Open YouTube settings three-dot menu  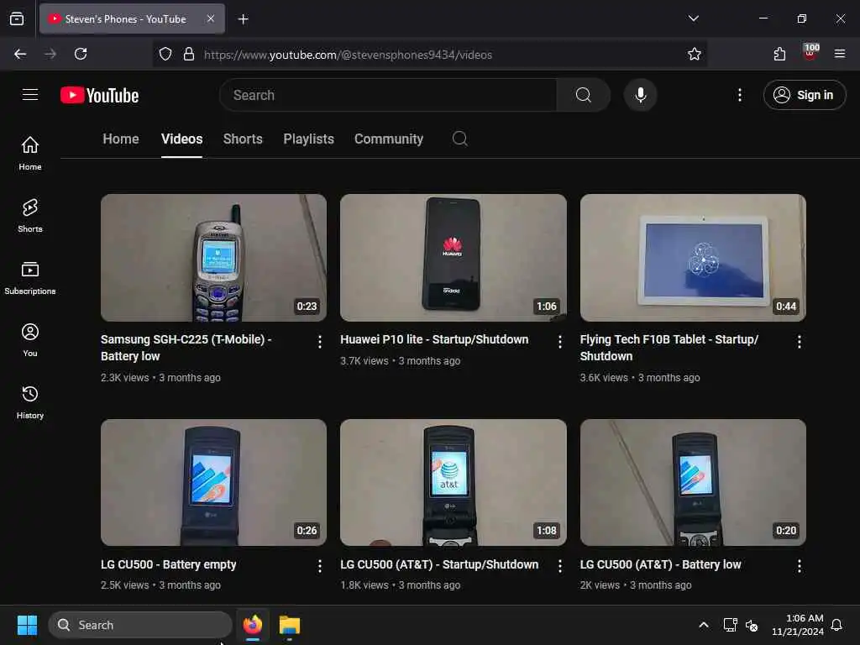739,95
